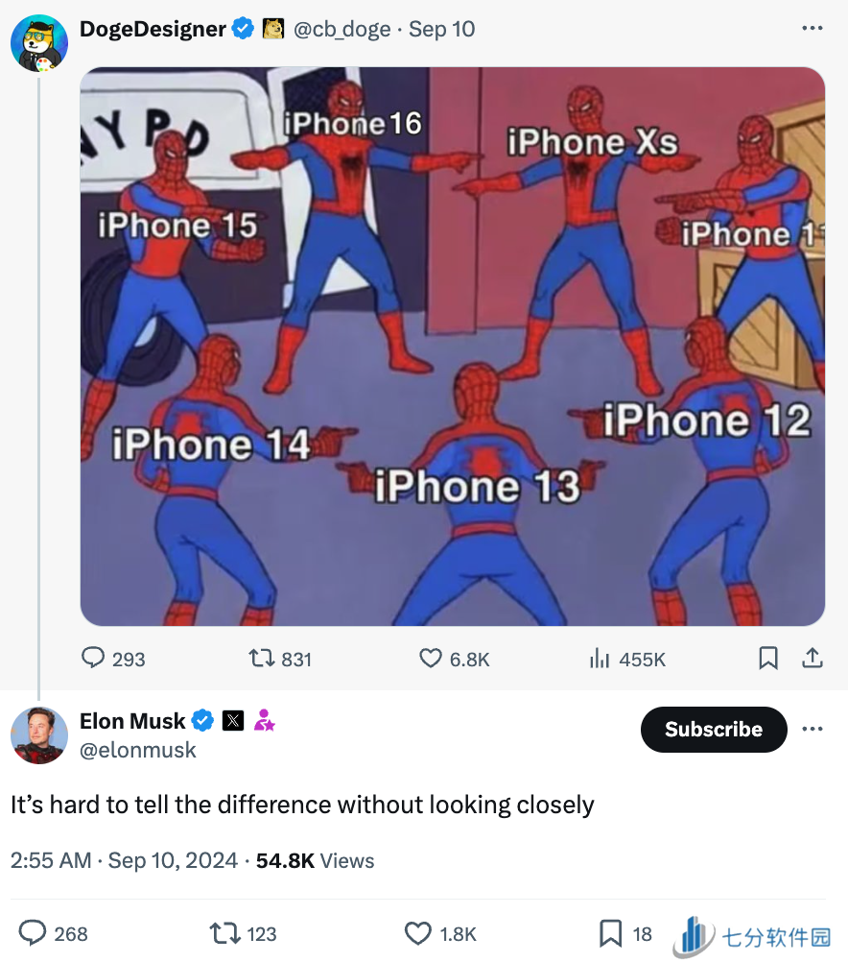
Task: Open more options for Elon Musk's post
Action: click(x=812, y=730)
